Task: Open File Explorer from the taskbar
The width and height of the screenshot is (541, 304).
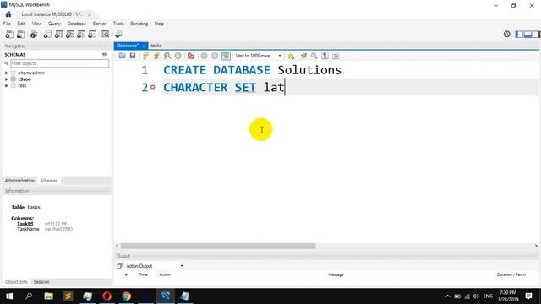Action: pos(49,296)
